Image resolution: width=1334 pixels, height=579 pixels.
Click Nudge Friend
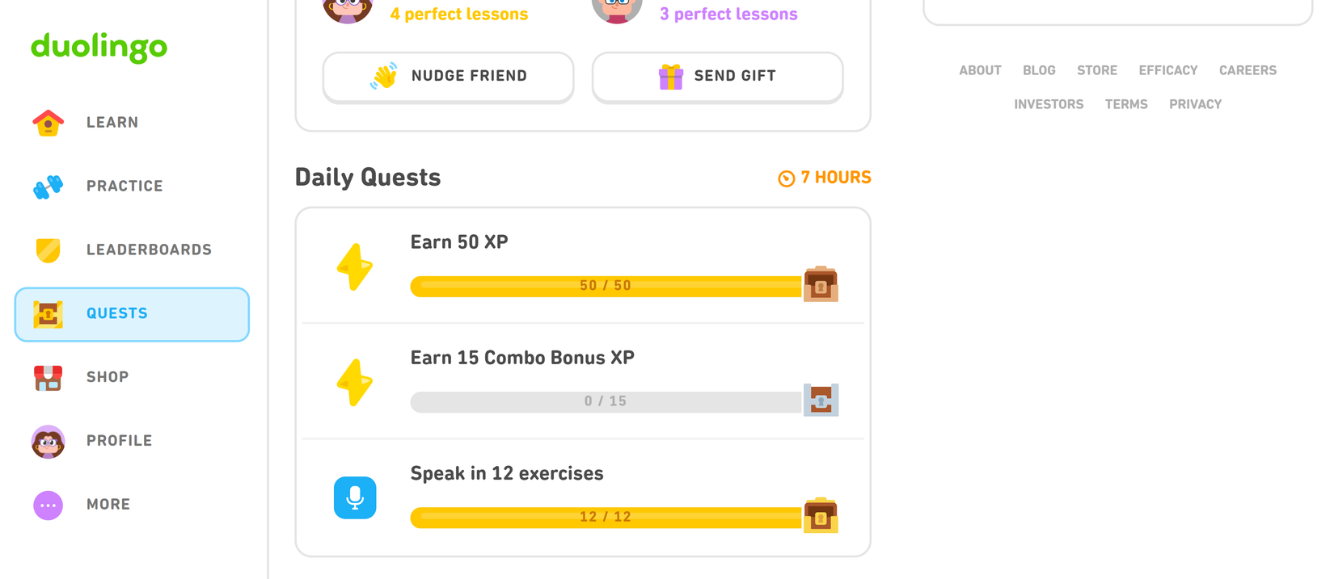[448, 77]
